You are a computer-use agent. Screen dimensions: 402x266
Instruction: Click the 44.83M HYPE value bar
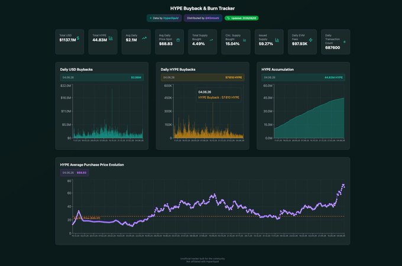pyautogui.click(x=303, y=77)
